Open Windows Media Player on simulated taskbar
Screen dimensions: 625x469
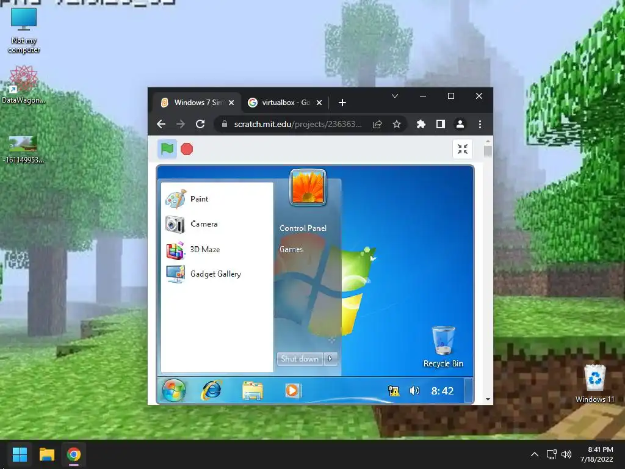(292, 390)
